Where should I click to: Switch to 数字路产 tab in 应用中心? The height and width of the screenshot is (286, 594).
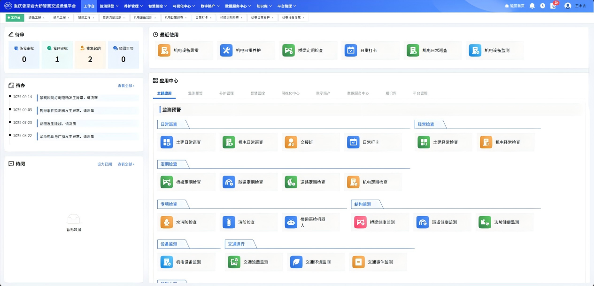323,93
